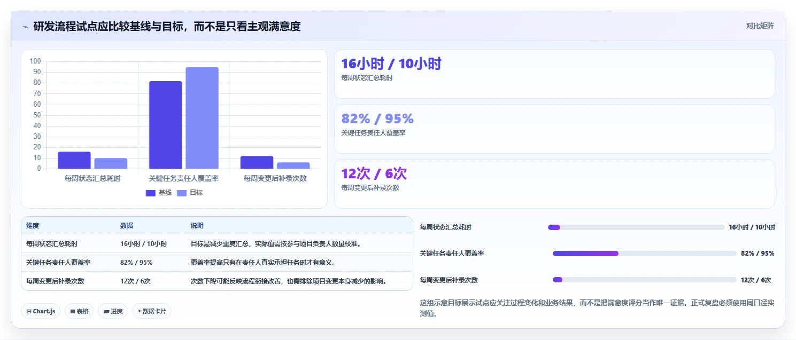Toggle the 基线 legend item in the chart
This screenshot has width=796, height=340.
(x=159, y=193)
